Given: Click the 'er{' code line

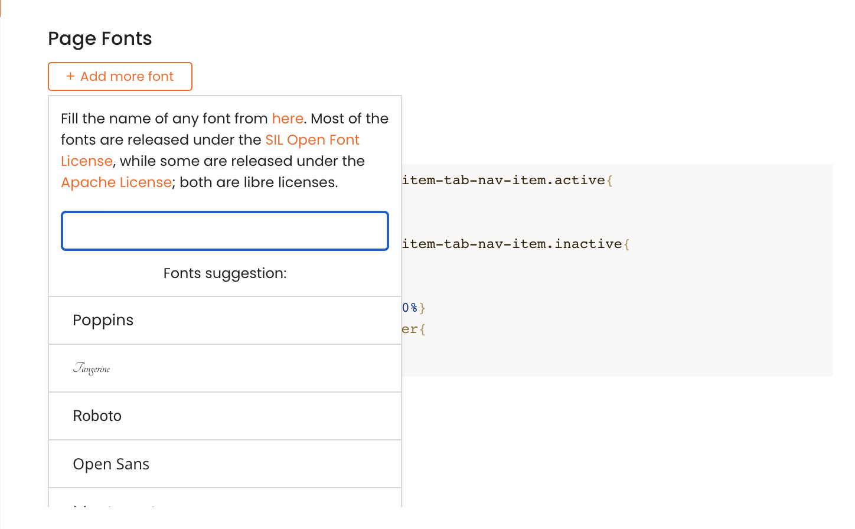Looking at the screenshot, I should [x=413, y=329].
